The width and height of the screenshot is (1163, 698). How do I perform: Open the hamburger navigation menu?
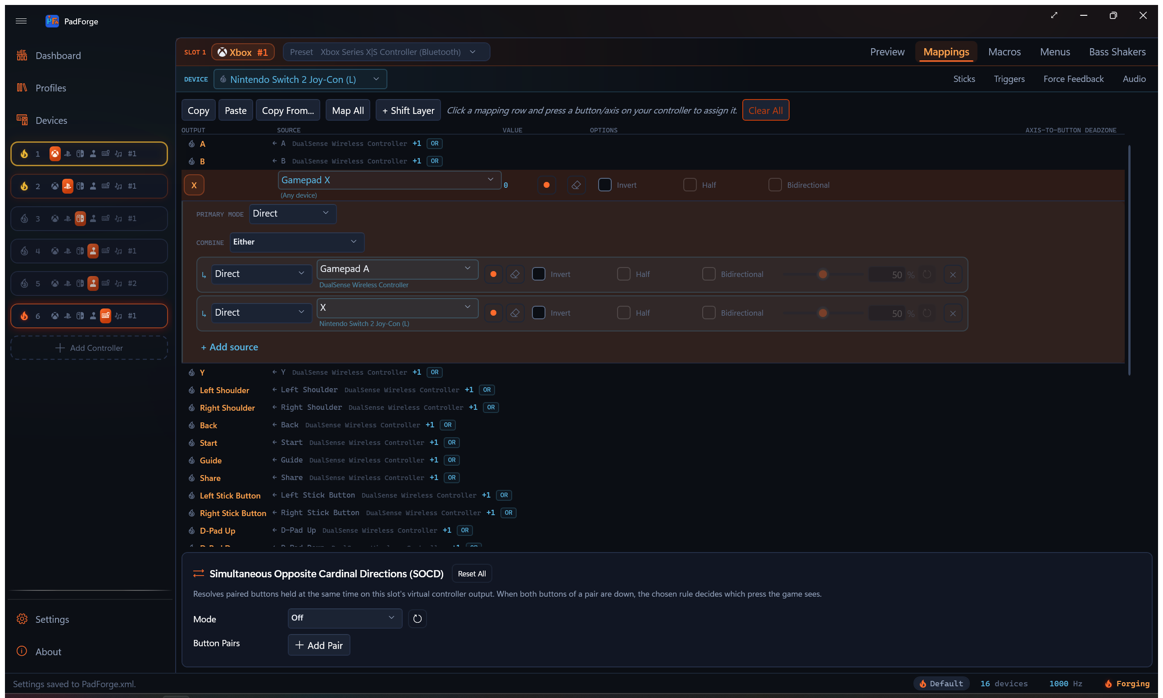[21, 21]
